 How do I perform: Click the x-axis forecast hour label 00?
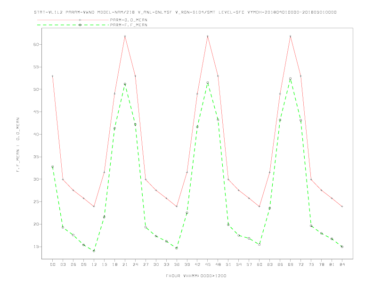[x=53, y=264]
